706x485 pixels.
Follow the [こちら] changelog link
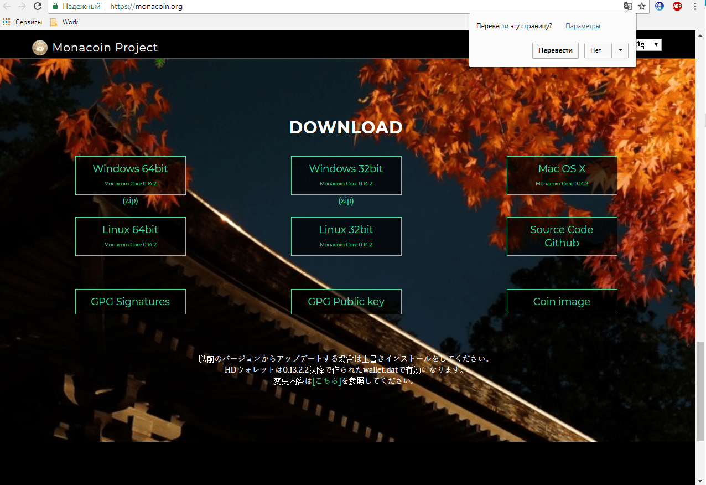(x=327, y=381)
